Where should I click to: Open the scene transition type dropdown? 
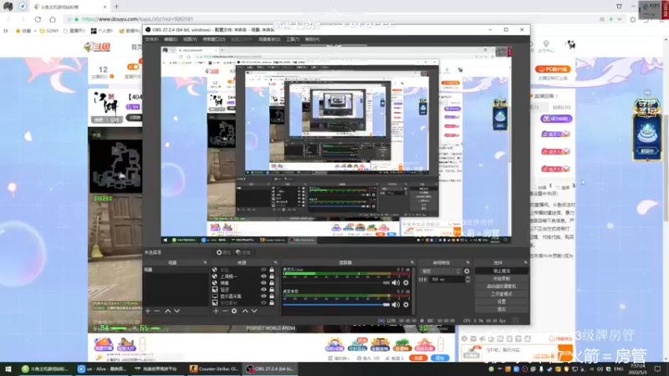pos(441,271)
